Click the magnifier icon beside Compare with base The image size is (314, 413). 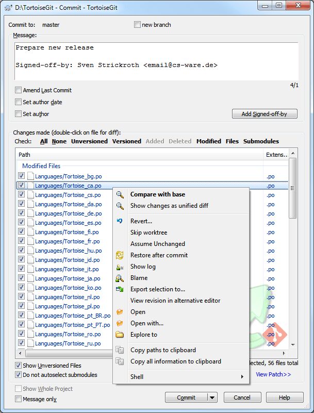(120, 195)
